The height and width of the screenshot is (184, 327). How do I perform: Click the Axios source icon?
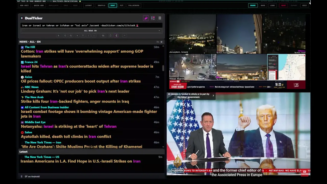tap(22, 77)
